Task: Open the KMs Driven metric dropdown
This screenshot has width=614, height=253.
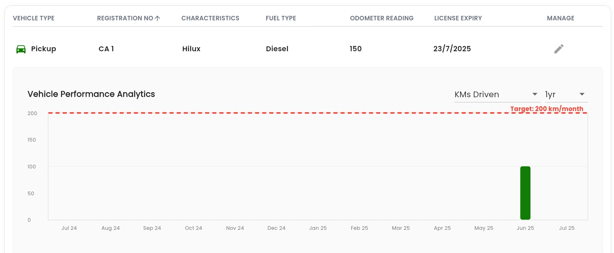Action: tap(497, 94)
